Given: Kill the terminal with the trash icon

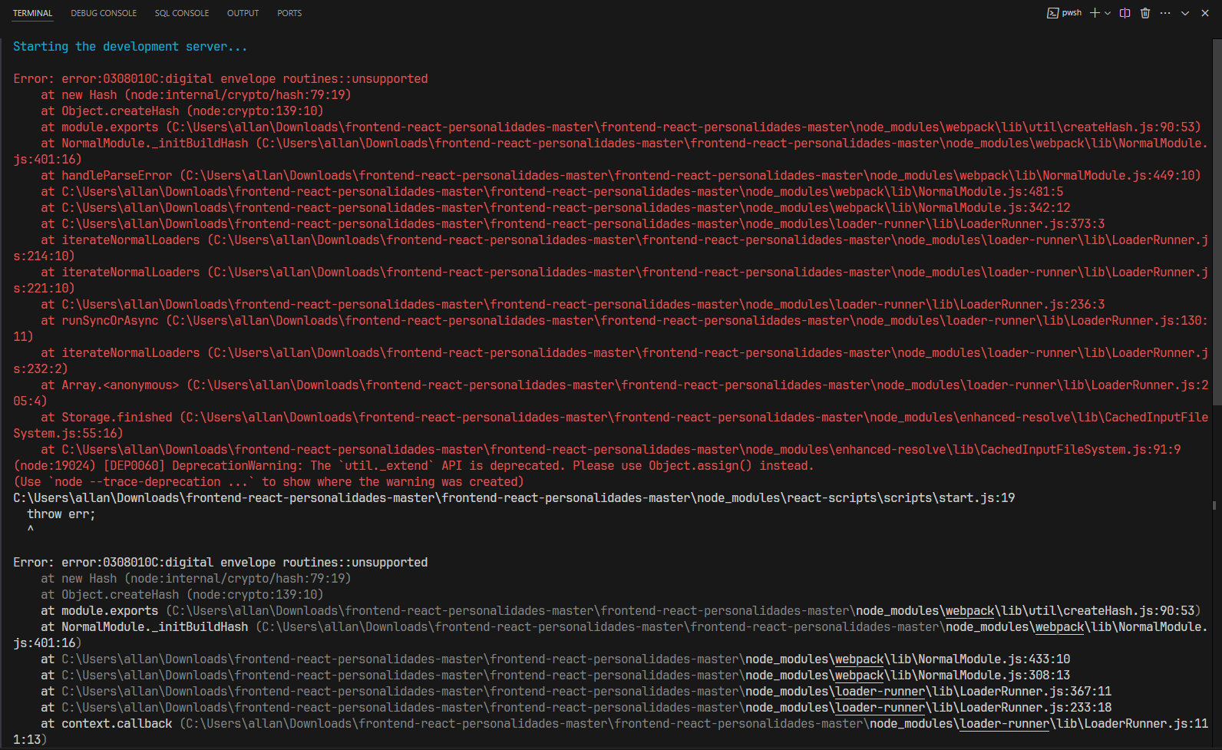Looking at the screenshot, I should [1145, 13].
